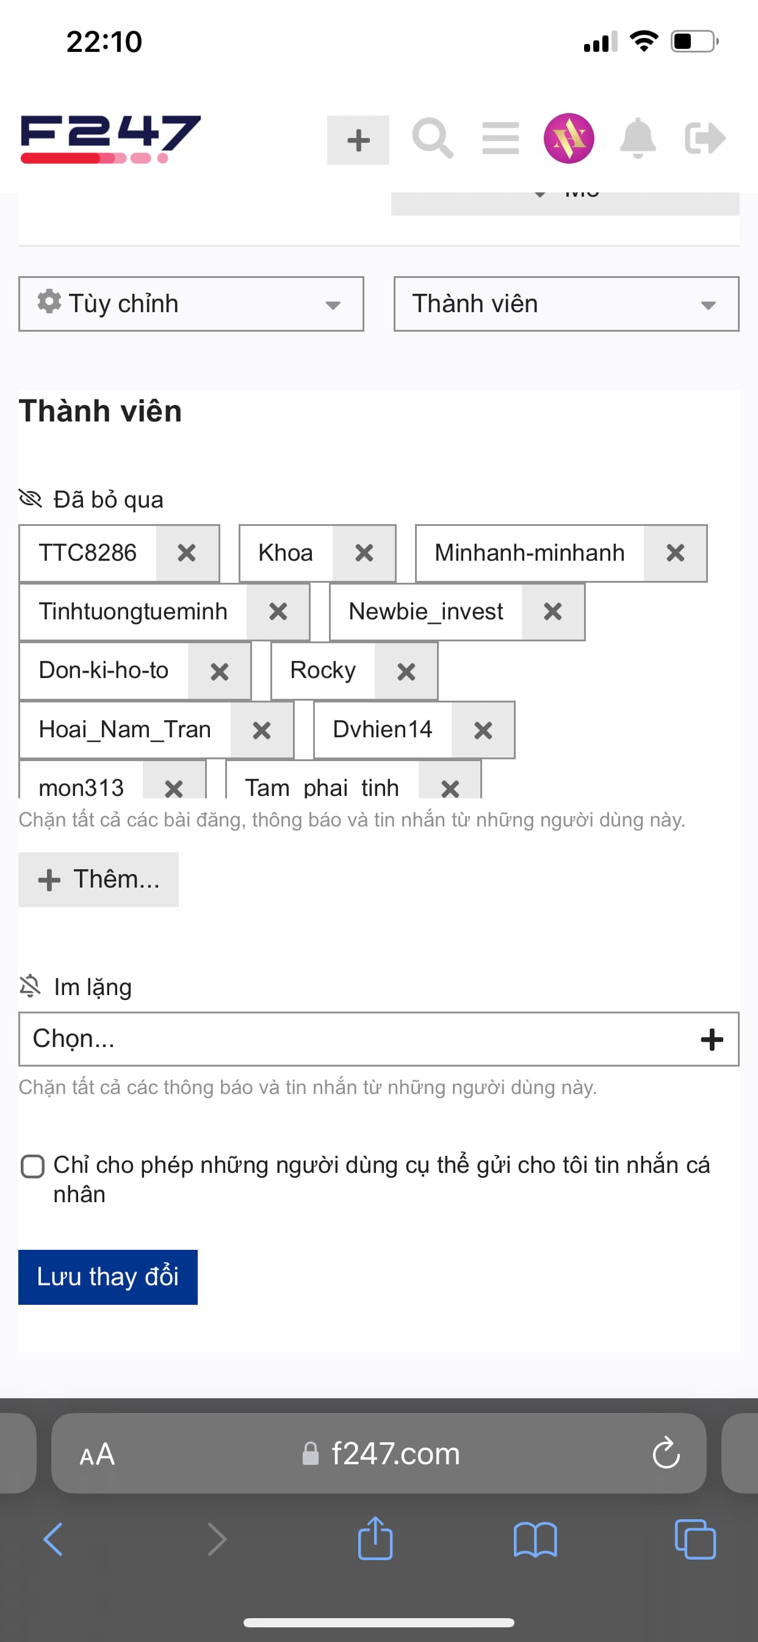Remove Rocky from ignored list
The image size is (758, 1642).
(x=406, y=671)
